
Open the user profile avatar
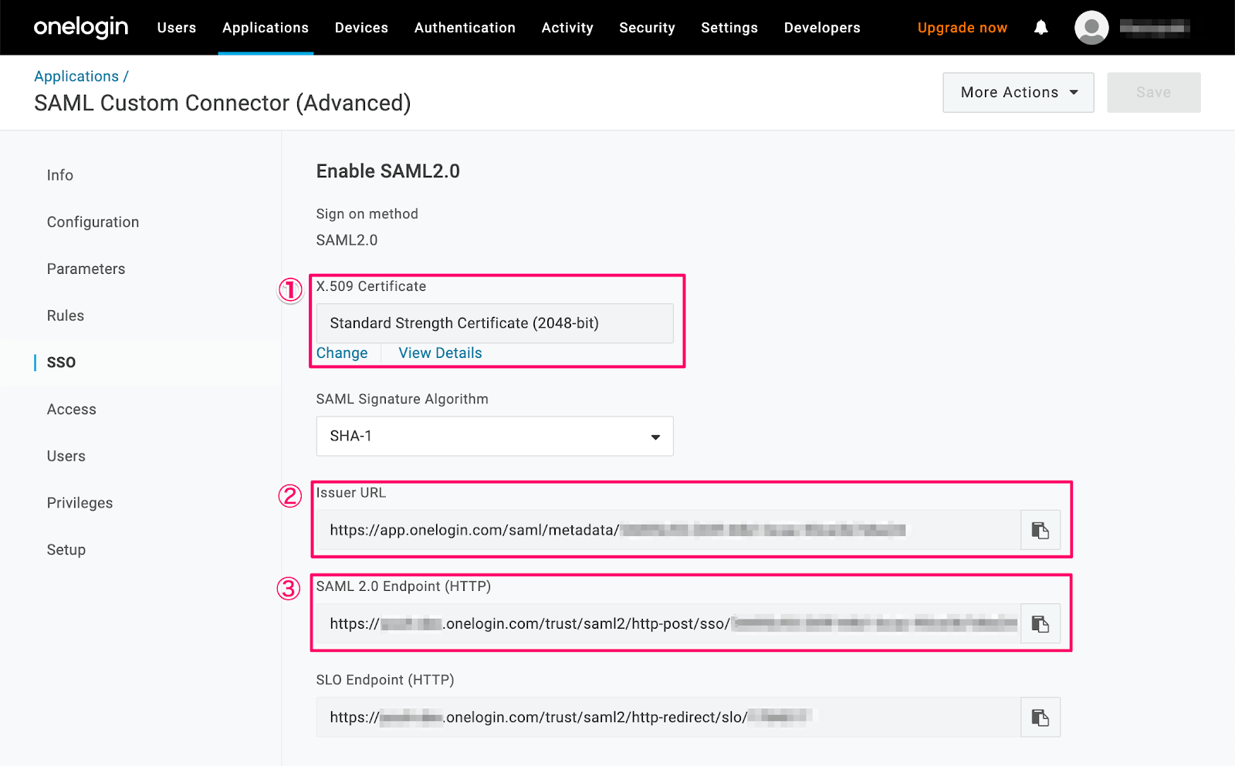click(x=1091, y=28)
